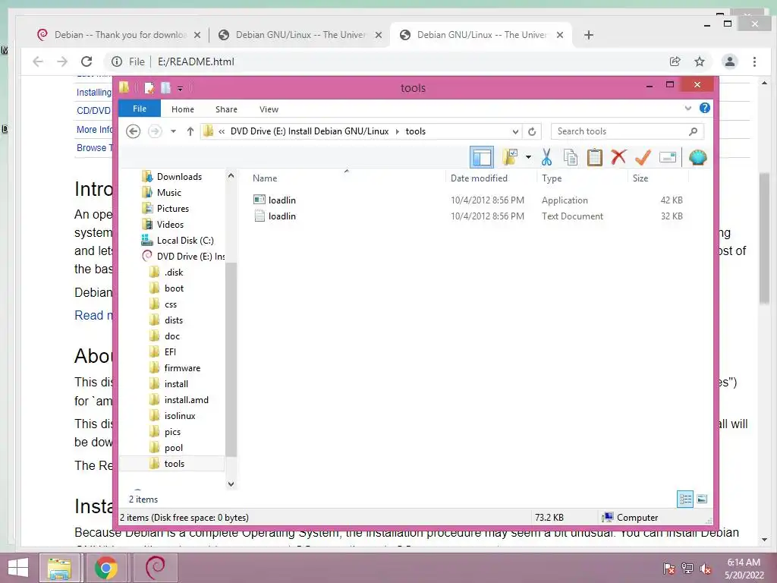Refresh the tools folder view
Image resolution: width=777 pixels, height=583 pixels.
point(532,131)
